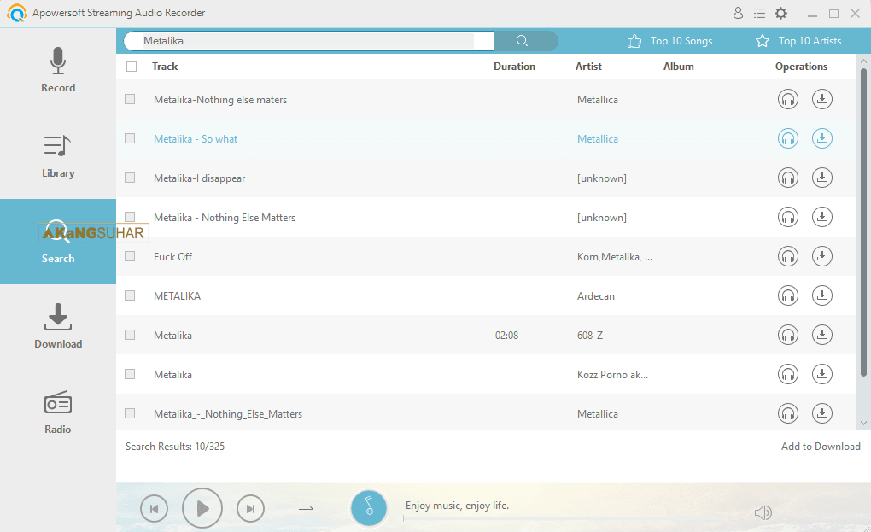Sort by the Duration column header
Screen dimensions: 871x532
pyautogui.click(x=514, y=67)
